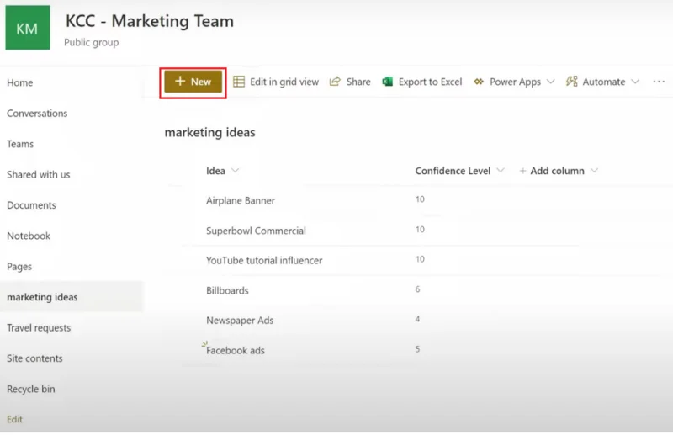Open Shared with us page
Image resolution: width=673 pixels, height=435 pixels.
click(x=38, y=174)
